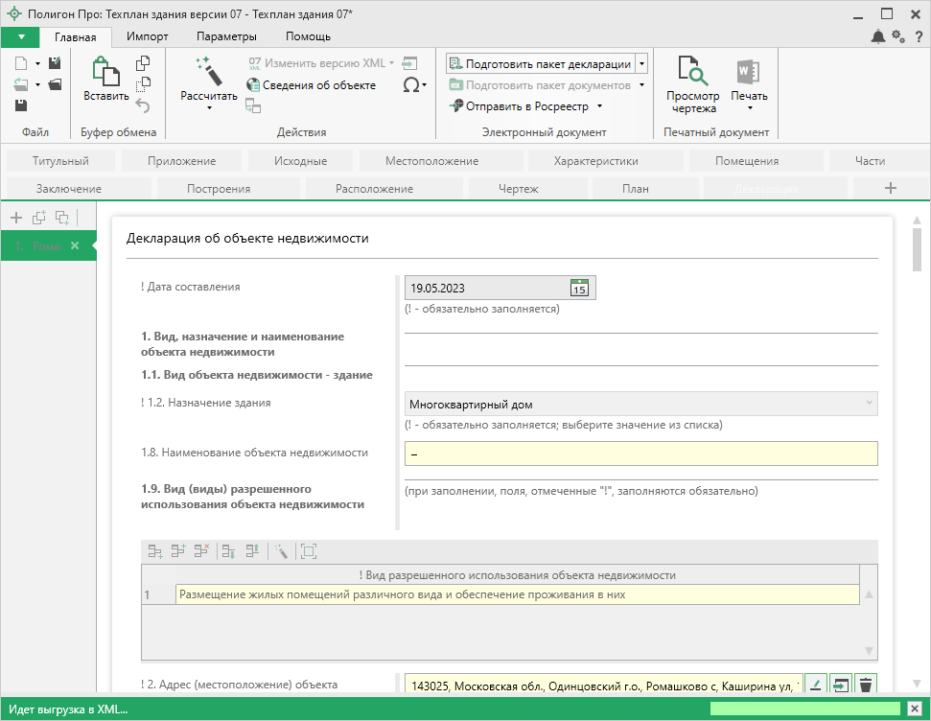Click the Наименование объекта недвижимости input field

point(640,454)
